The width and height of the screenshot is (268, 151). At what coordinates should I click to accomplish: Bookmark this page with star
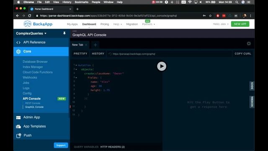[x=210, y=16]
